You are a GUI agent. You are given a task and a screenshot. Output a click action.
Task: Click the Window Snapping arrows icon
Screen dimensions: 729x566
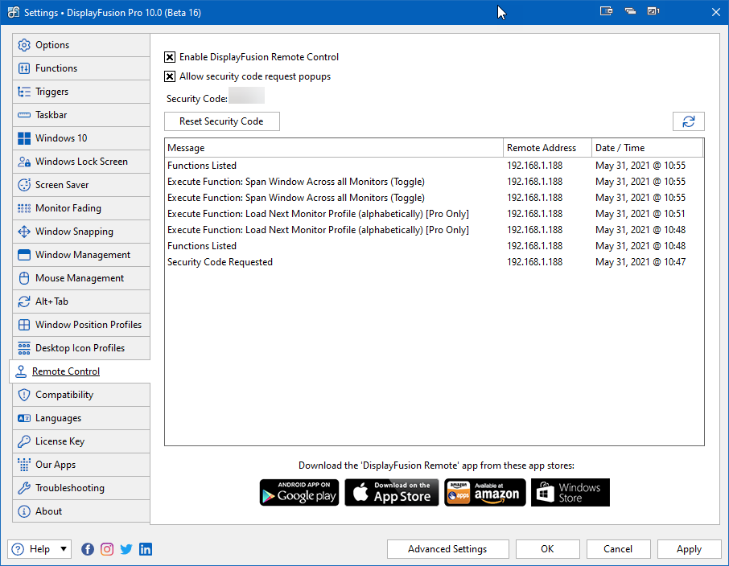[x=23, y=232]
